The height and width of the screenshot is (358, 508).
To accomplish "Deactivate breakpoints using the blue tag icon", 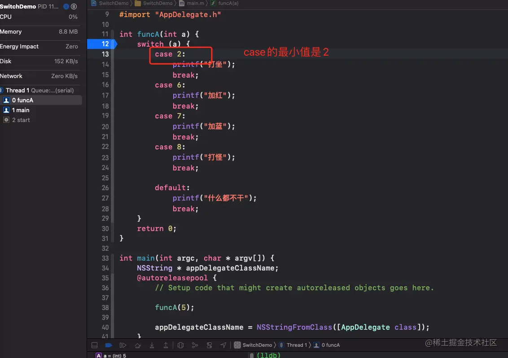I will (109, 345).
